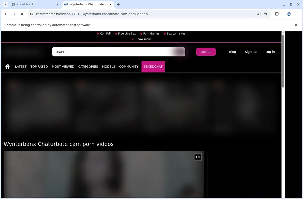
Task: Open the tab search dropdown arrow
Action: click(5, 4)
